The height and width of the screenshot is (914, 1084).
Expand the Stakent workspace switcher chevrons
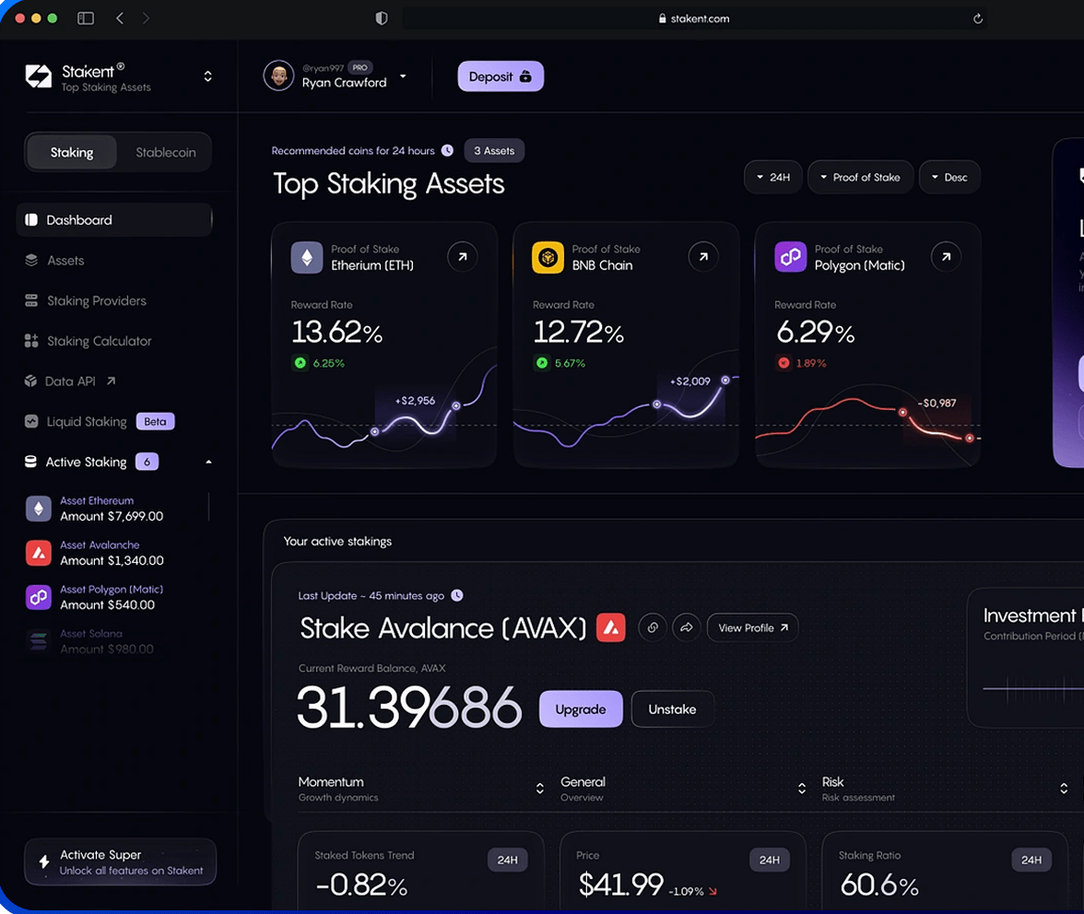point(207,76)
